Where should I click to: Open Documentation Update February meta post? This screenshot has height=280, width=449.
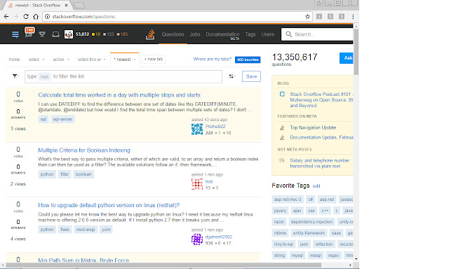pyautogui.click(x=321, y=137)
